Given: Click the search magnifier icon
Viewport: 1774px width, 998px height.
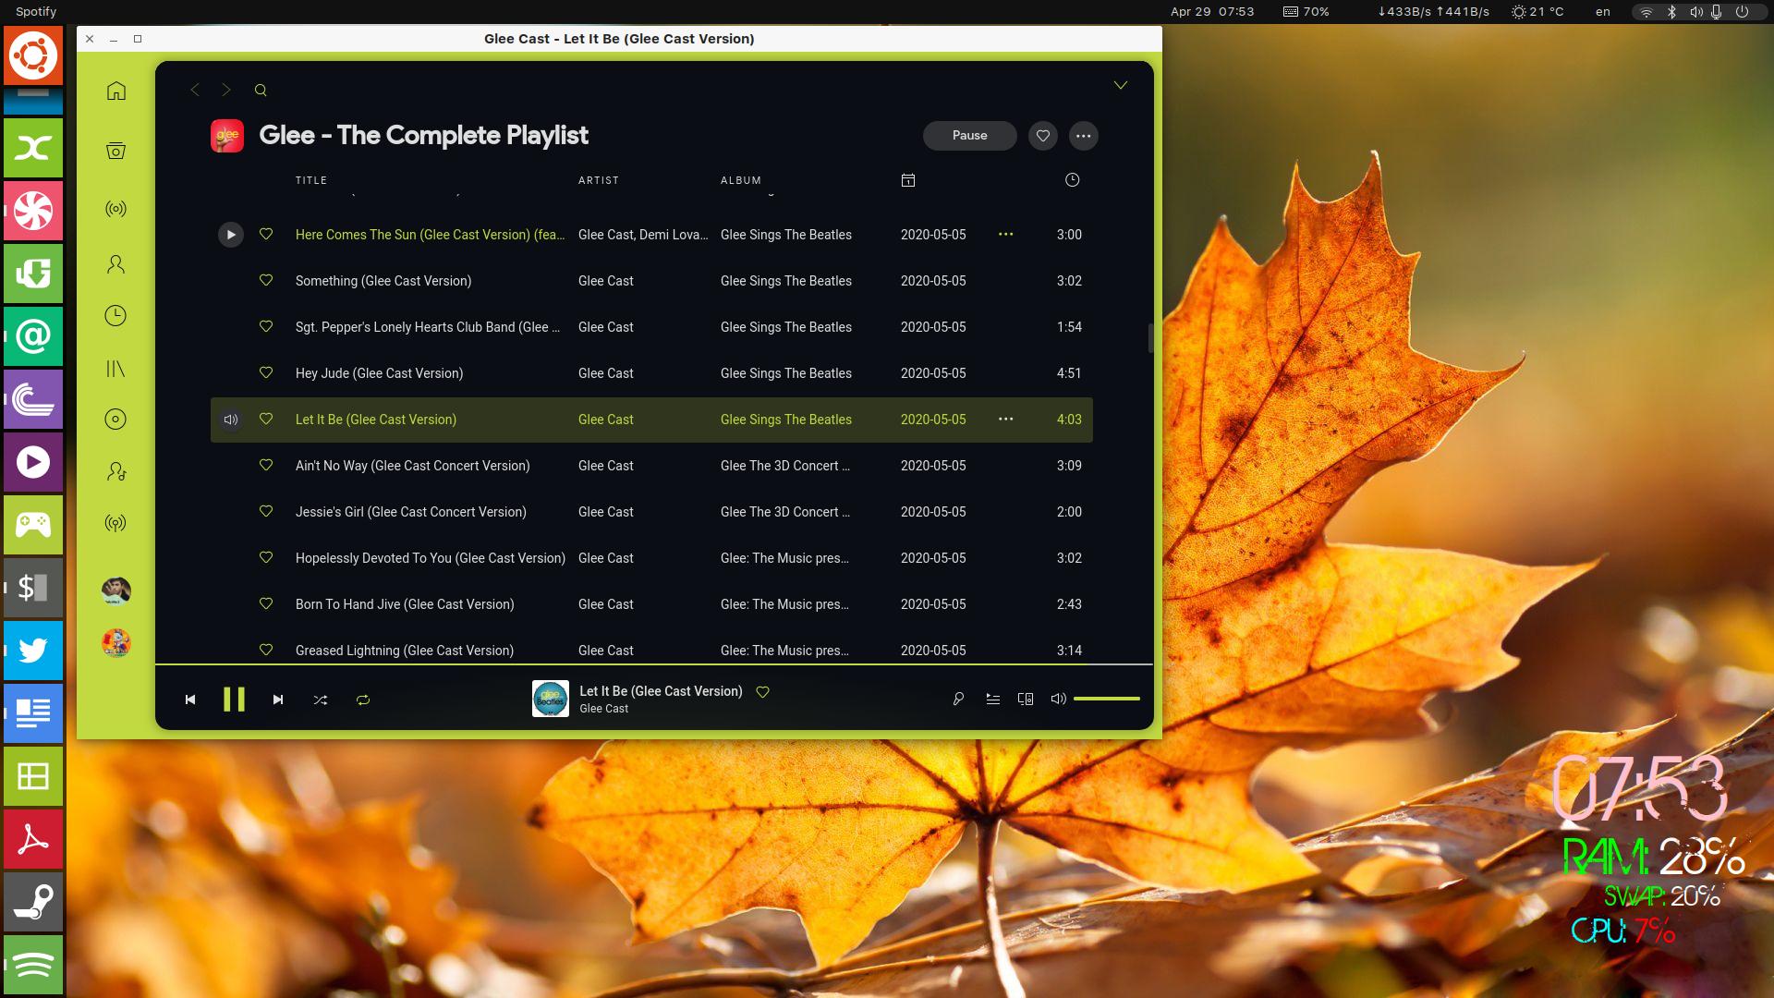Looking at the screenshot, I should [261, 90].
